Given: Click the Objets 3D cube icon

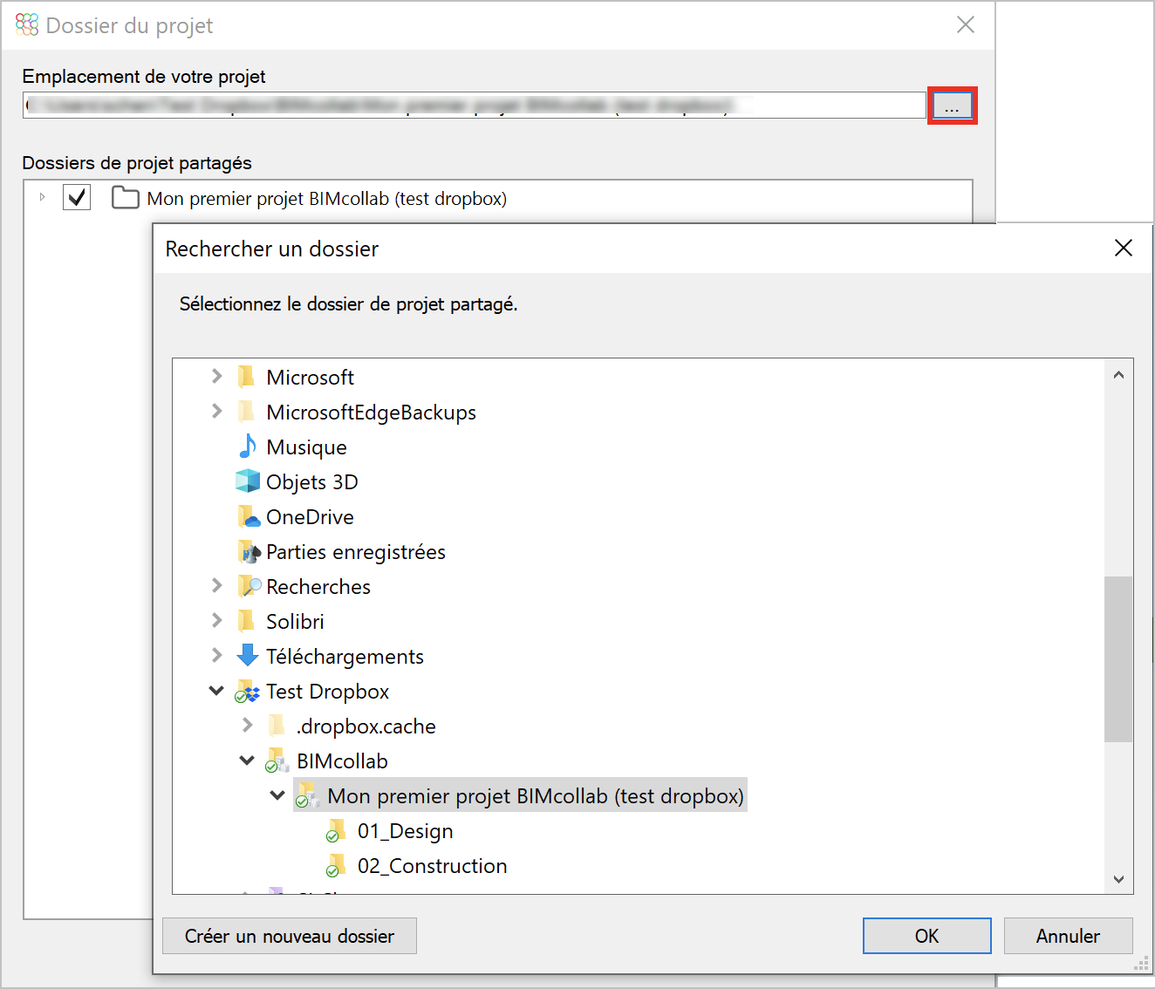Looking at the screenshot, I should [248, 481].
